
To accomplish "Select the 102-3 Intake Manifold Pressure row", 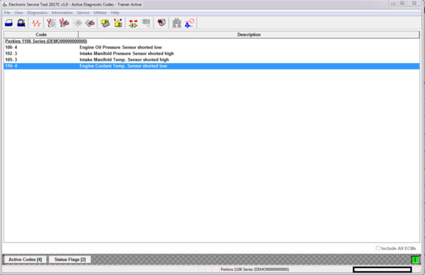I will (x=212, y=54).
